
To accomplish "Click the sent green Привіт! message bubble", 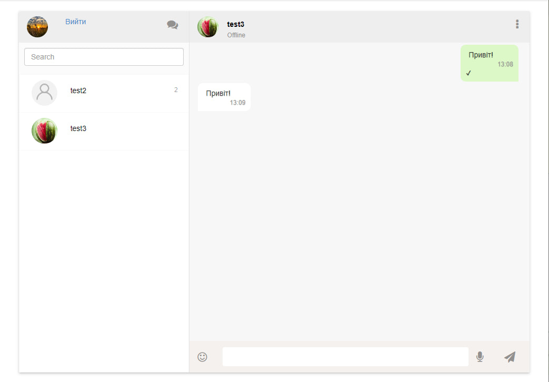I will (490, 63).
